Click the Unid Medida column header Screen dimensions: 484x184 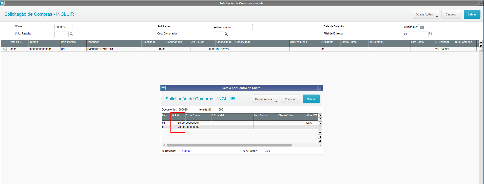(x=73, y=43)
